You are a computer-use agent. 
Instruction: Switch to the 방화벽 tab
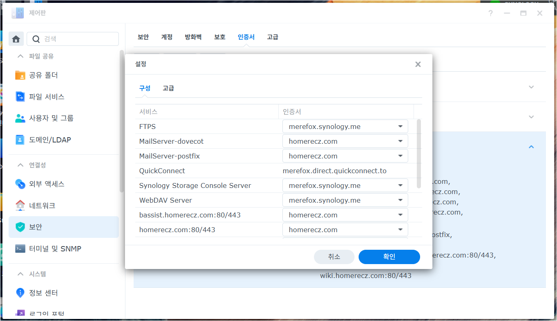click(193, 37)
